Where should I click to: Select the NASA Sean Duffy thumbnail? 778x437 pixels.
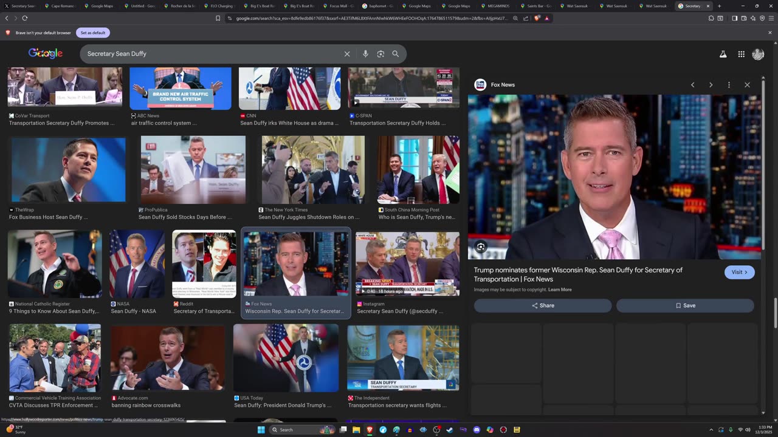137,264
